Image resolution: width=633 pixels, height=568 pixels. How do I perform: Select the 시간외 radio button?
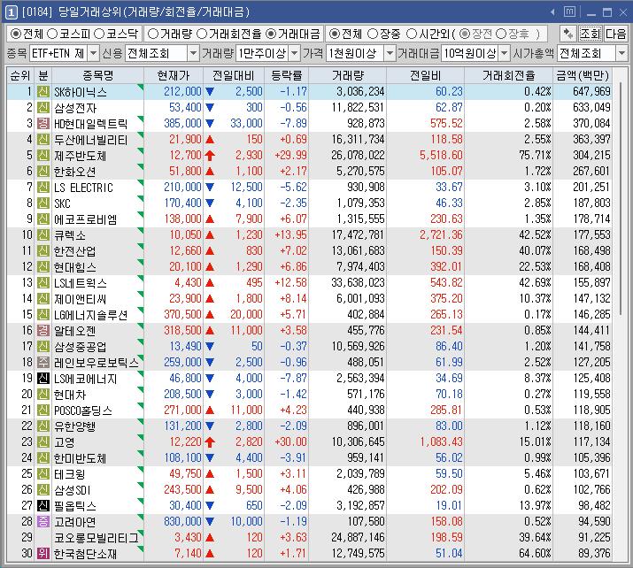click(x=412, y=34)
